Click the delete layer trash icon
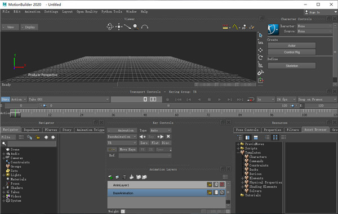The image size is (338, 214). pos(124,177)
